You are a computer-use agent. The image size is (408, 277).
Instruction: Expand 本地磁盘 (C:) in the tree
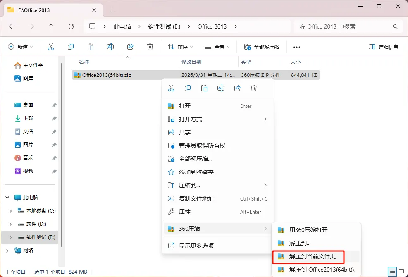point(10,211)
